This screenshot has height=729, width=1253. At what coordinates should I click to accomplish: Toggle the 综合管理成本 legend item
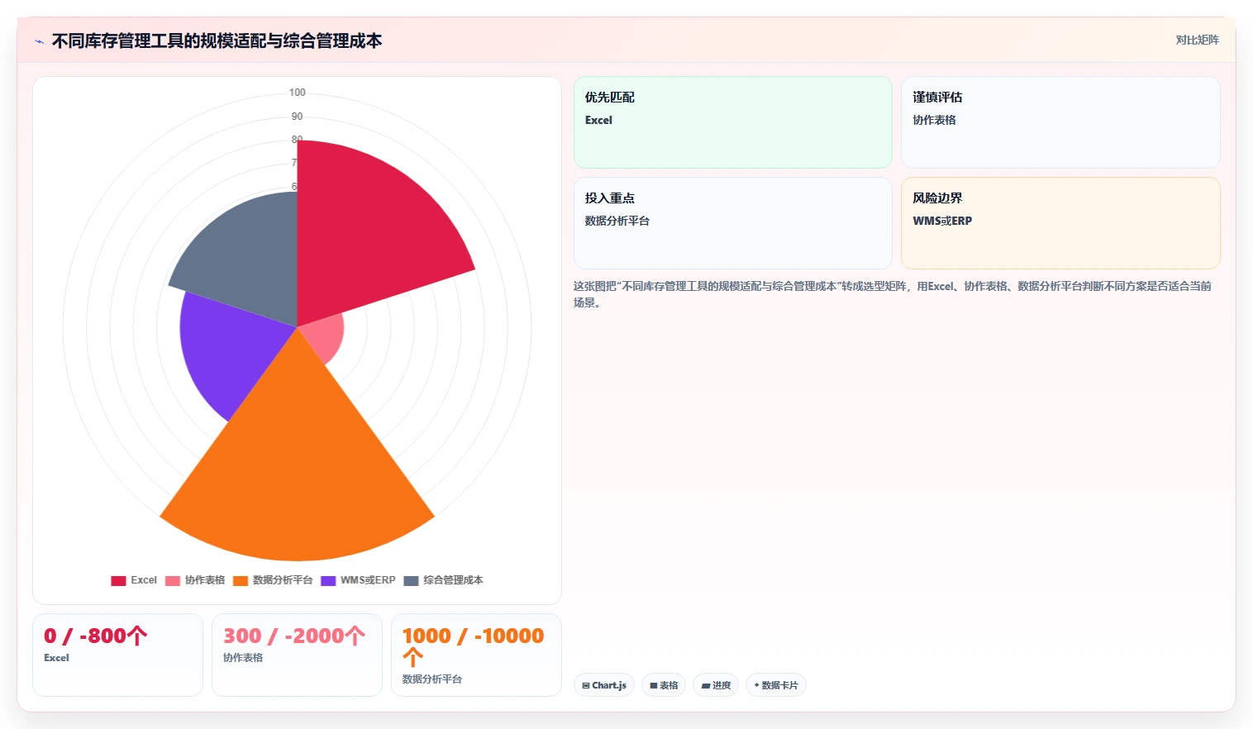click(x=443, y=580)
